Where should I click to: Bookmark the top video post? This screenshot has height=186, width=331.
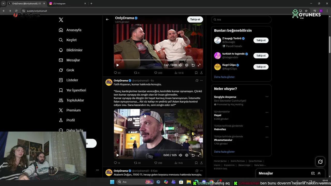pyautogui.click(x=196, y=73)
